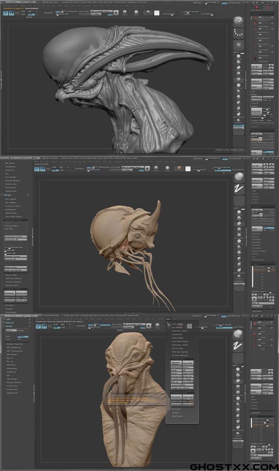Toggle the Menus button in alien-beak window
The height and width of the screenshot is (471, 279).
tap(224, 3)
